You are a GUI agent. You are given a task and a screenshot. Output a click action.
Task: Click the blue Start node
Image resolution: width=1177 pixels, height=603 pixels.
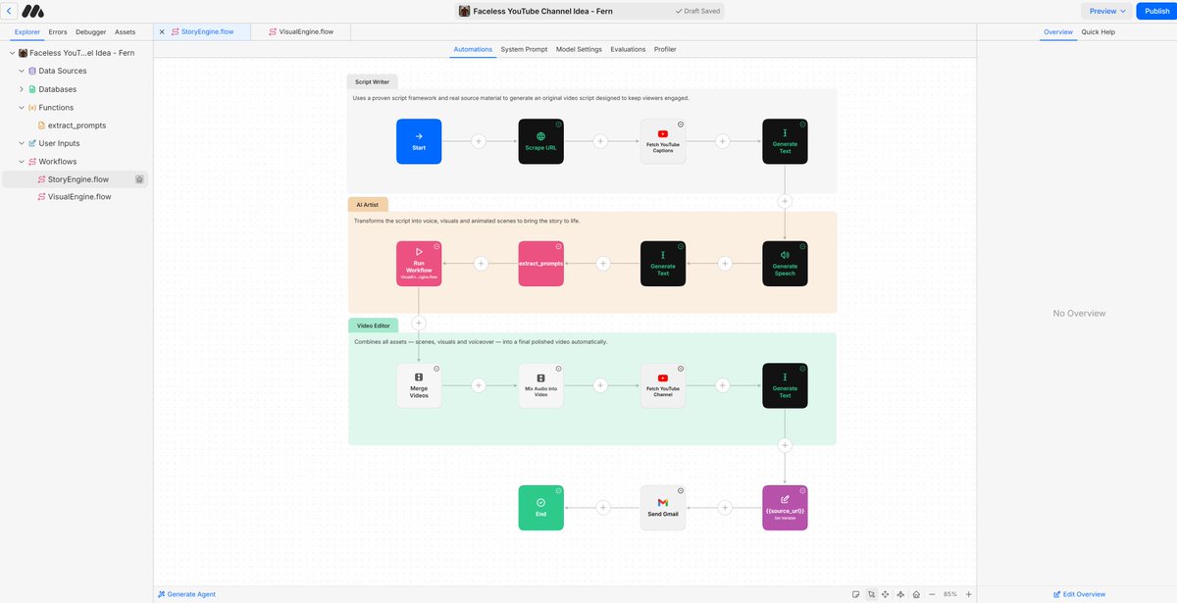coord(419,141)
